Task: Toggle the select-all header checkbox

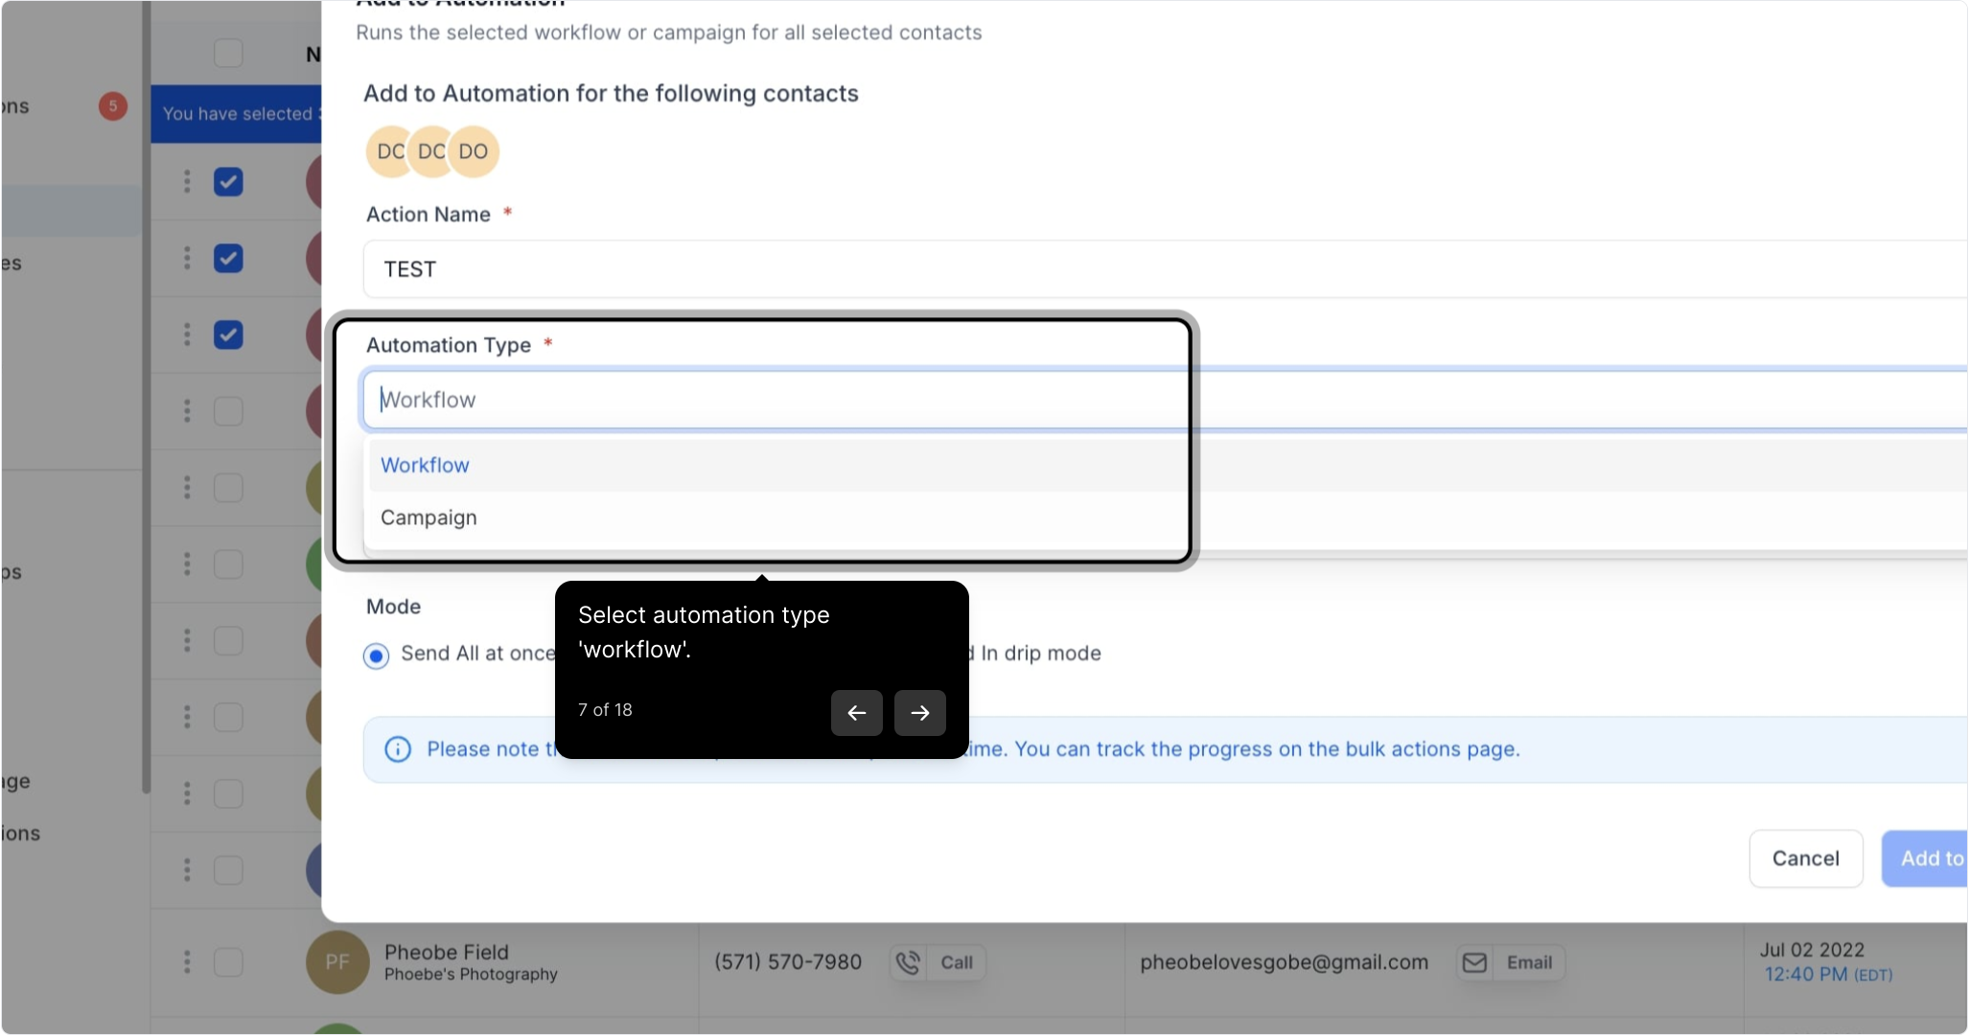Action: tap(228, 53)
